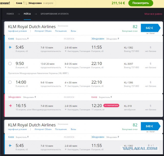This screenshot has width=164, height=156.
Task: Click 82 Бонусные очки in the 642 € card
Action: click(x=130, y=28)
